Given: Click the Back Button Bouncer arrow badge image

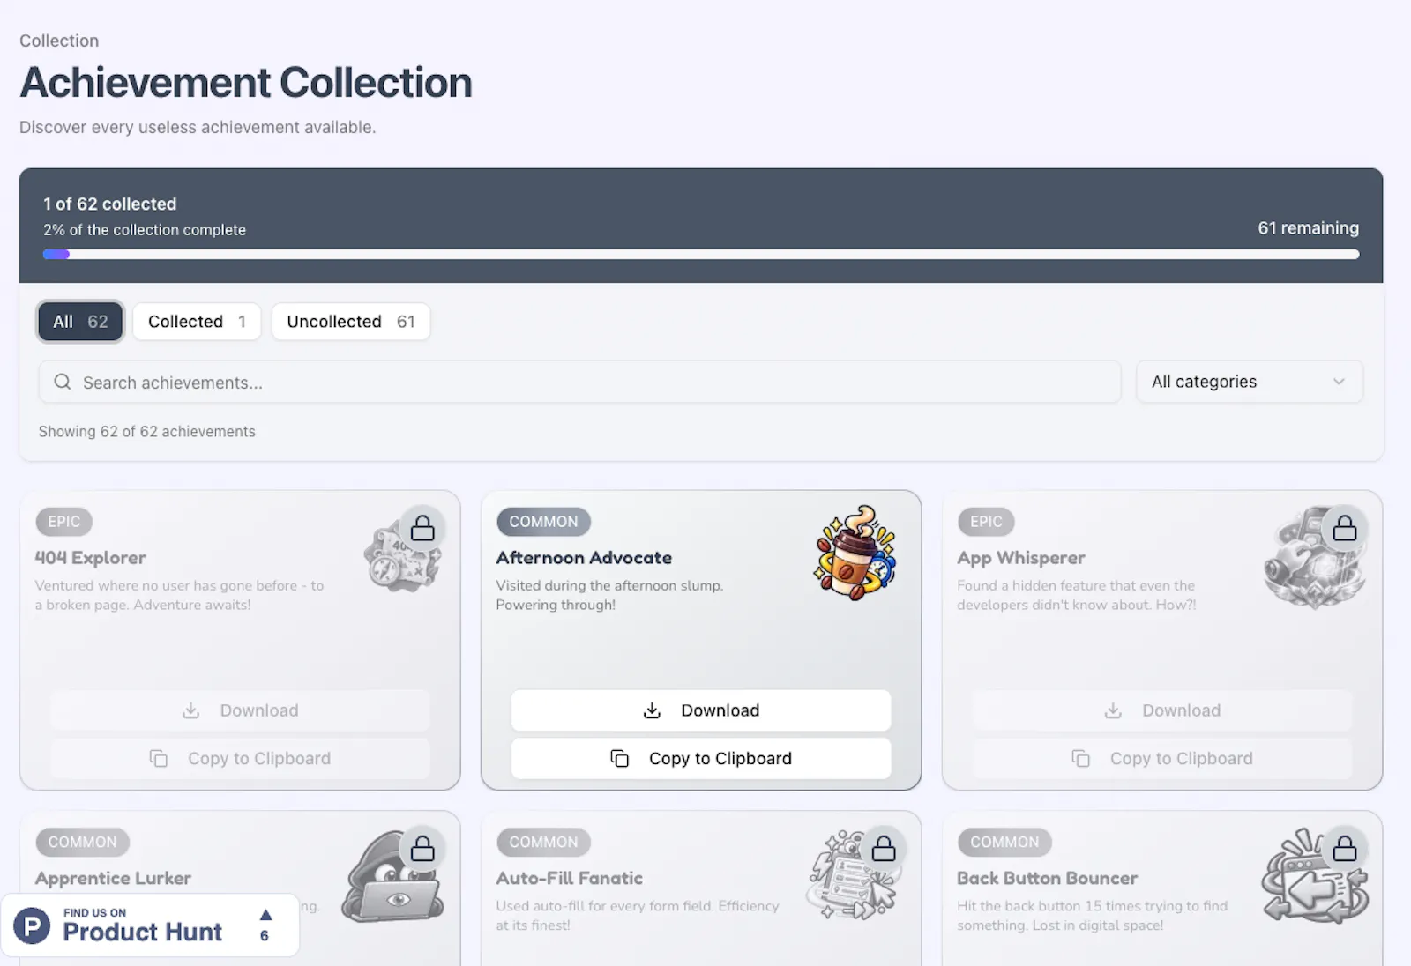Looking at the screenshot, I should 1314,876.
